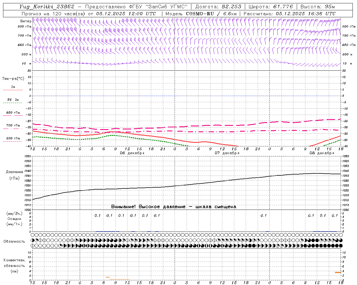
Task: Click the warning Внимание! Высокое давление – шкала смещена
Action: click(x=174, y=207)
